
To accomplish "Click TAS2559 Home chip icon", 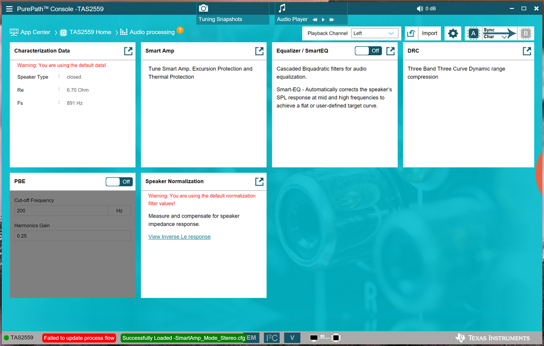I will click(63, 32).
